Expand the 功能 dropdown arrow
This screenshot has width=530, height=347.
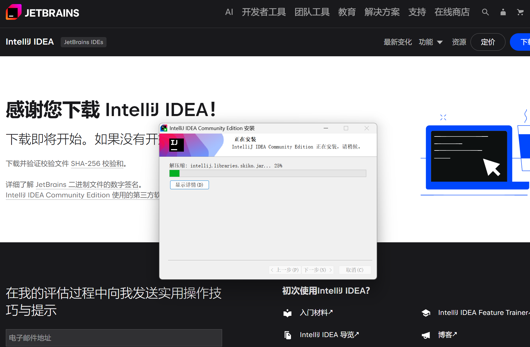(440, 42)
